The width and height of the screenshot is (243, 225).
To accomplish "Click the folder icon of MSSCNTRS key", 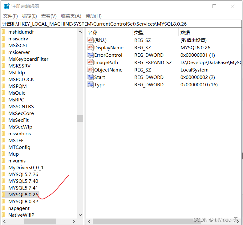I will [x=4, y=106].
